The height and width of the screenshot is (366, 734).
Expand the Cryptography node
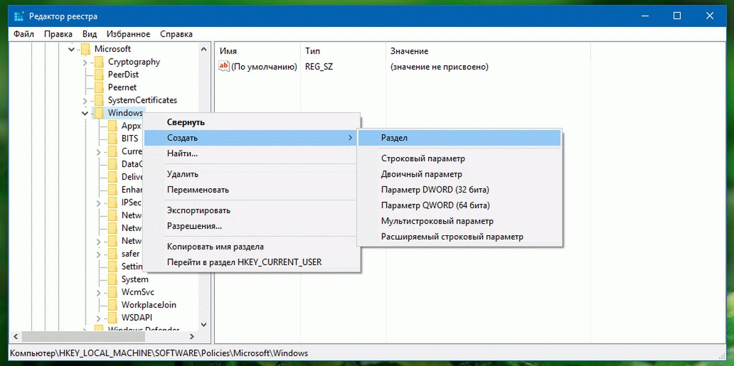tap(85, 62)
